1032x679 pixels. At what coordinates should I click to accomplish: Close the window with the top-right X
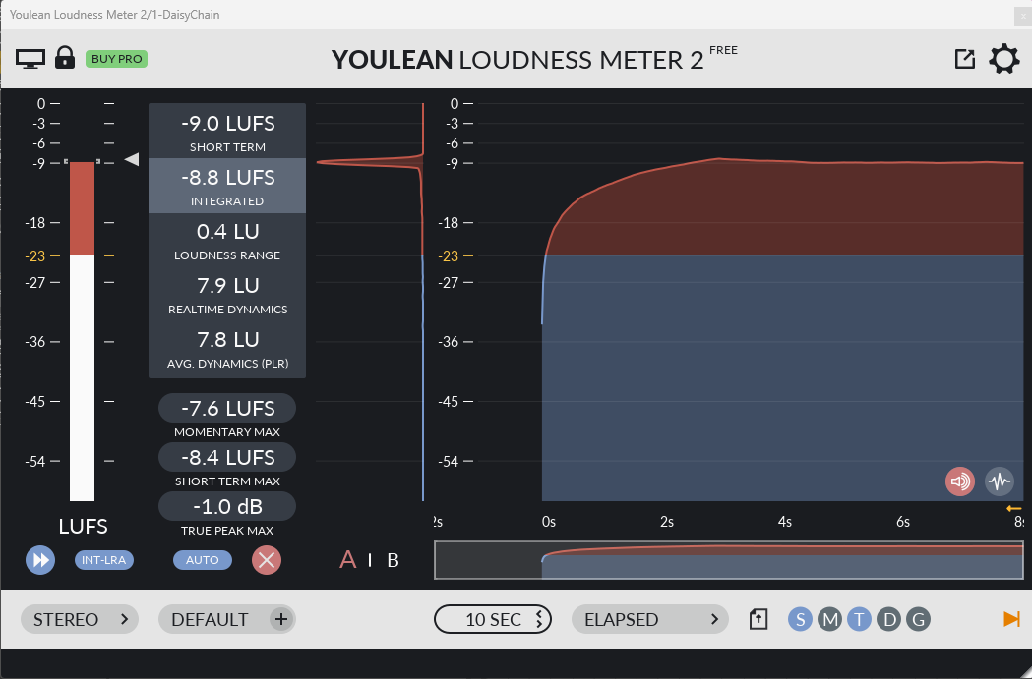click(x=1023, y=15)
